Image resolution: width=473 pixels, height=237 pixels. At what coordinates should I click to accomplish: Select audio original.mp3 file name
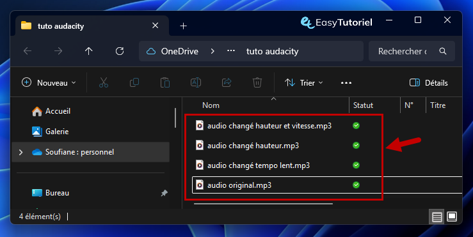pyautogui.click(x=239, y=185)
